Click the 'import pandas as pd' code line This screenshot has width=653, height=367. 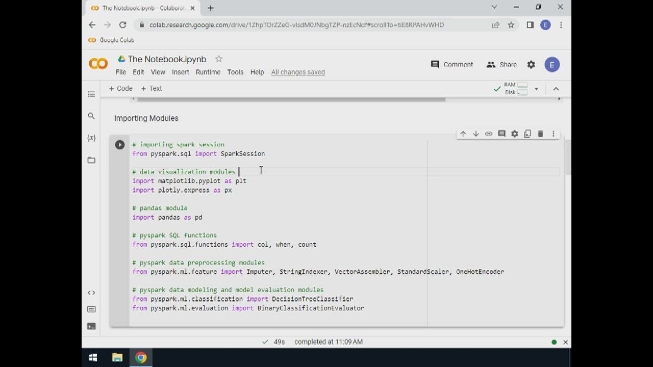click(167, 217)
